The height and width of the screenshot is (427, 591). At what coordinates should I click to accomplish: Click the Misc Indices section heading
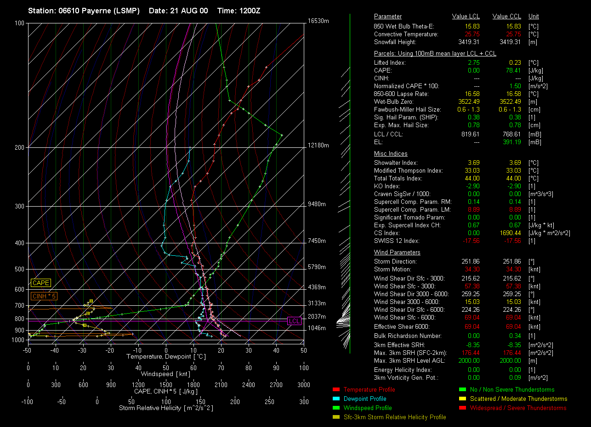pos(391,154)
